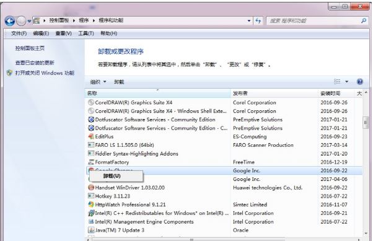Click the FARO LS 1.1.505.0 icon

(x=91, y=145)
